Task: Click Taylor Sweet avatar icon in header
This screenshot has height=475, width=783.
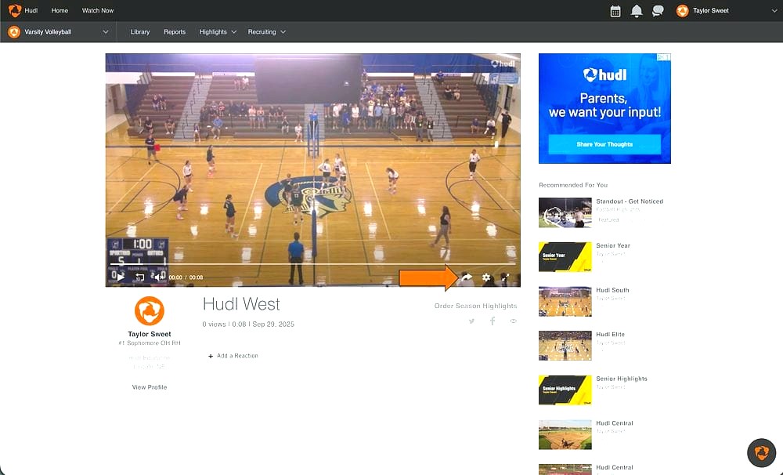Action: (x=682, y=10)
